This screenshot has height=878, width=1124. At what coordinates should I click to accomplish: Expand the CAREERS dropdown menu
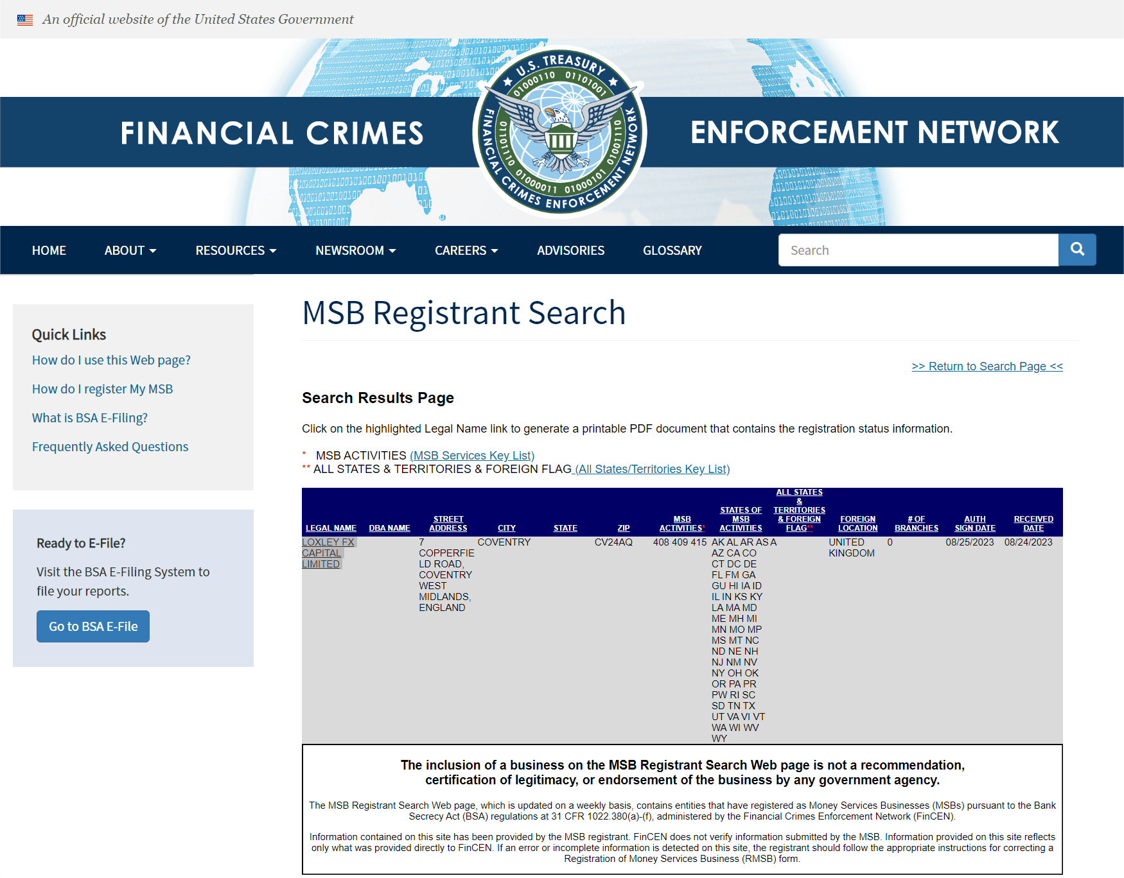tap(466, 250)
